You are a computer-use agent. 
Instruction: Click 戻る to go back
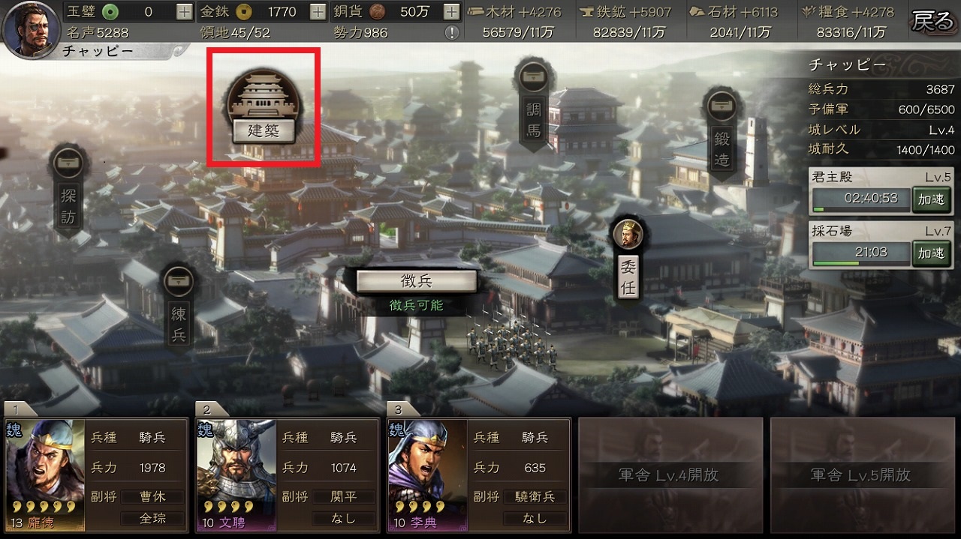tap(932, 20)
